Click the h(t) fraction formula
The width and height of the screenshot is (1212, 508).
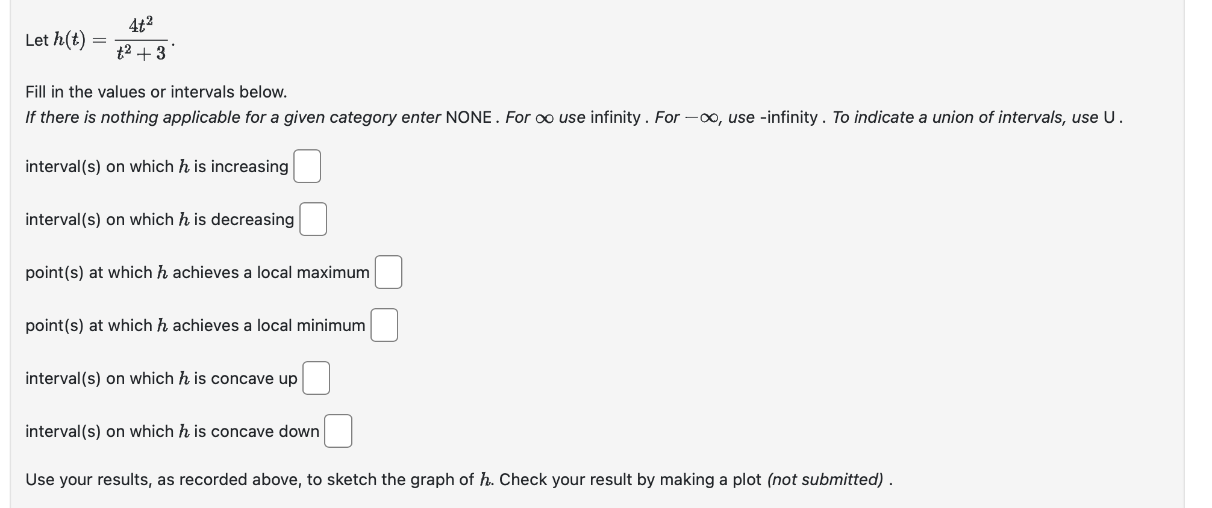(141, 40)
